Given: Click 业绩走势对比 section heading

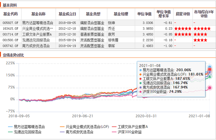Looking at the screenshot, I should [13, 55].
